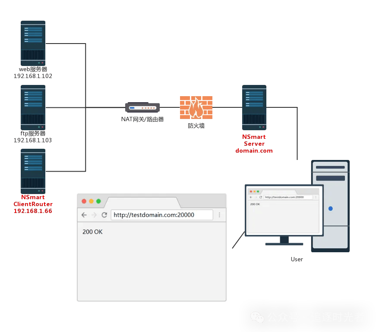Click the refresh icon in the large browser
This screenshot has height=332, width=376.
tap(104, 214)
